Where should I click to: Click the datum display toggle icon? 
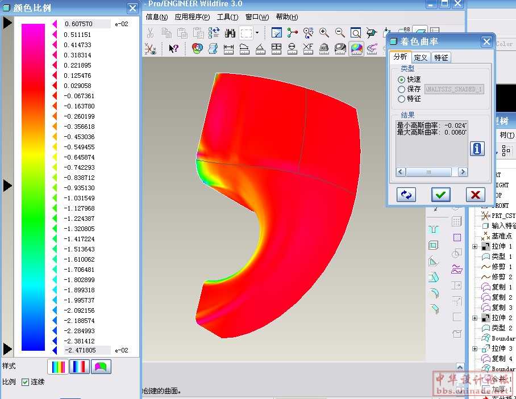150,49
